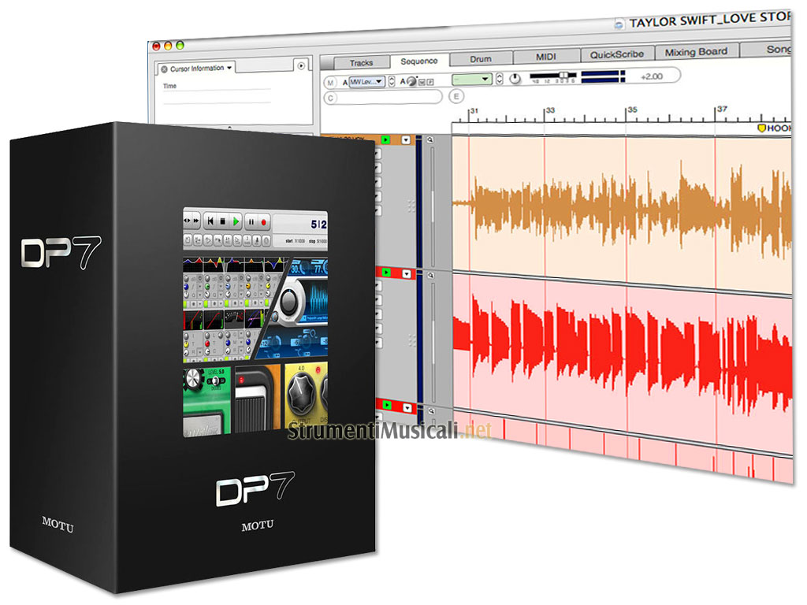Screen dimensions: 807x605
Task: Open the Drum editor tab
Action: point(481,58)
